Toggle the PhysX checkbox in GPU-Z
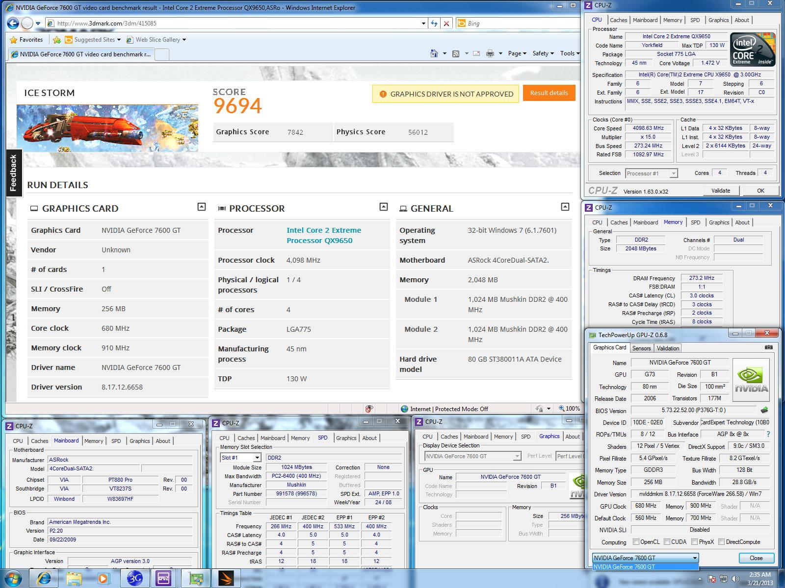 694,542
